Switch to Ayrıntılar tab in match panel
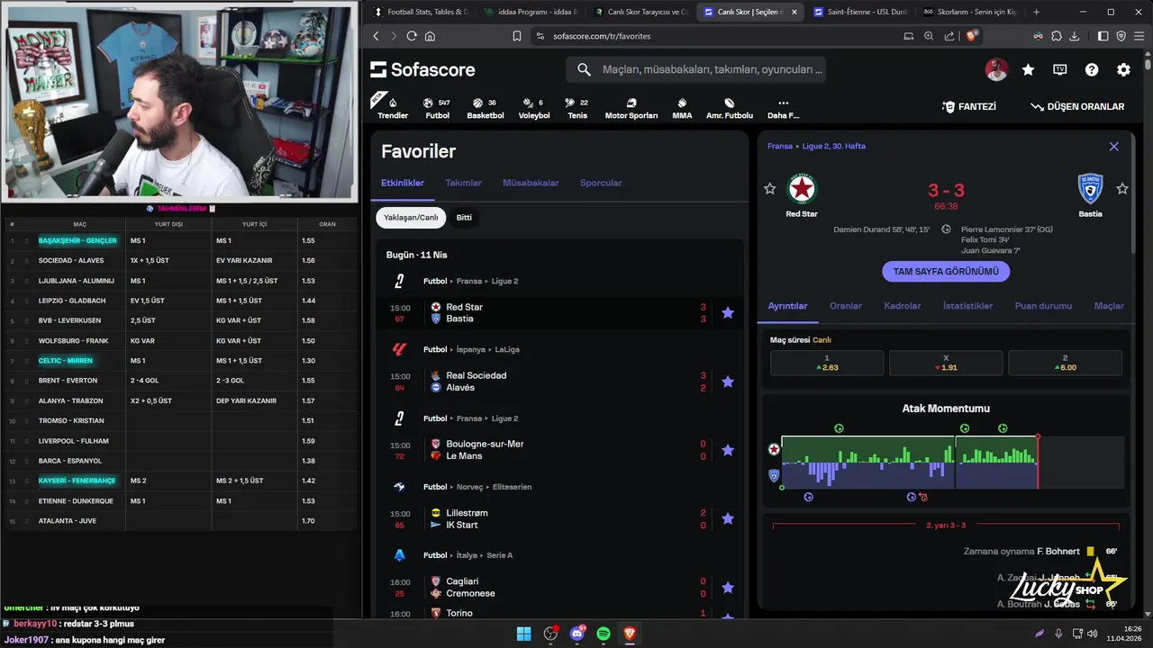The width and height of the screenshot is (1153, 648). click(x=787, y=306)
